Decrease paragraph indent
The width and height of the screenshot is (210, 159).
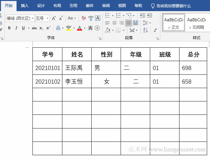tap(143, 15)
